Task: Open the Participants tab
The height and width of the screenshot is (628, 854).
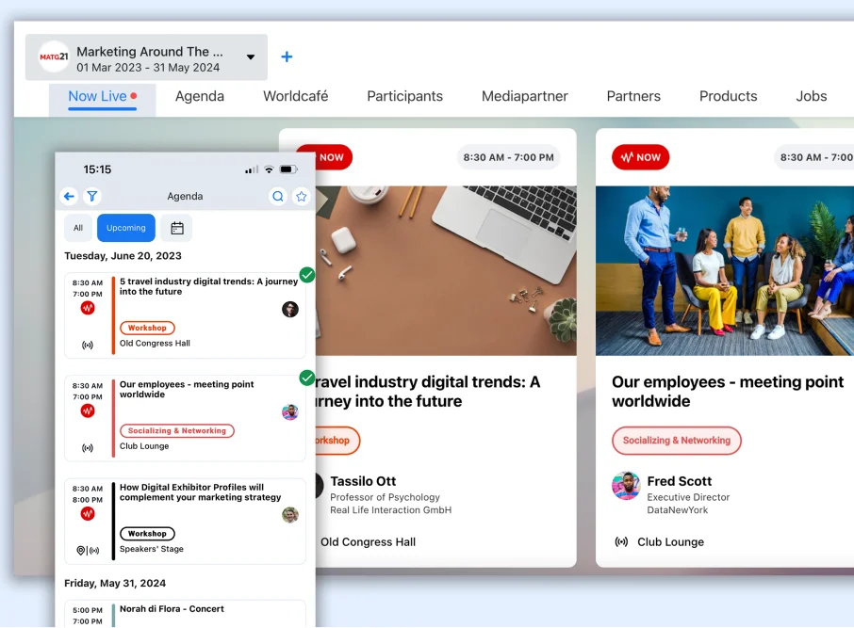Action: click(x=404, y=96)
